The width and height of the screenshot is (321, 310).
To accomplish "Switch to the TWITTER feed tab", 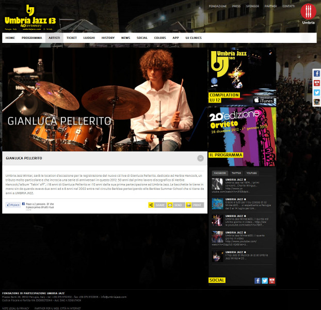I will coord(236,173).
